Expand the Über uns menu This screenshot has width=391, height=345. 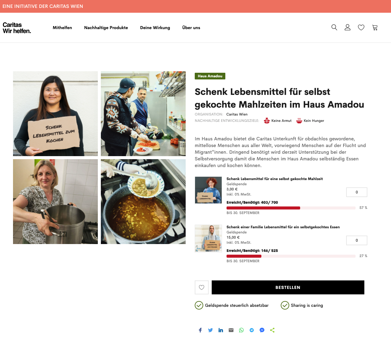(191, 28)
